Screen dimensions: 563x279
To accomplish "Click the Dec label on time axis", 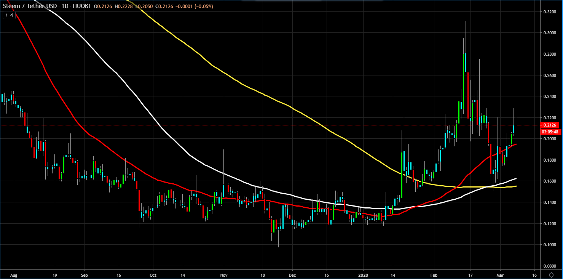I will [x=292, y=274].
